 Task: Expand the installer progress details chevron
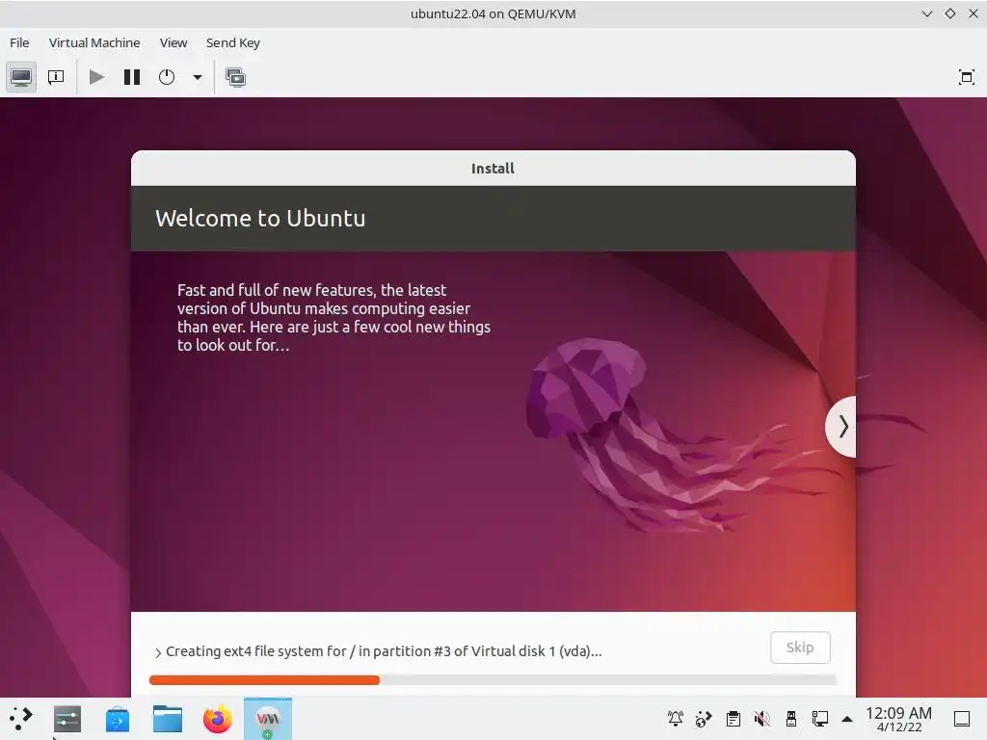158,652
